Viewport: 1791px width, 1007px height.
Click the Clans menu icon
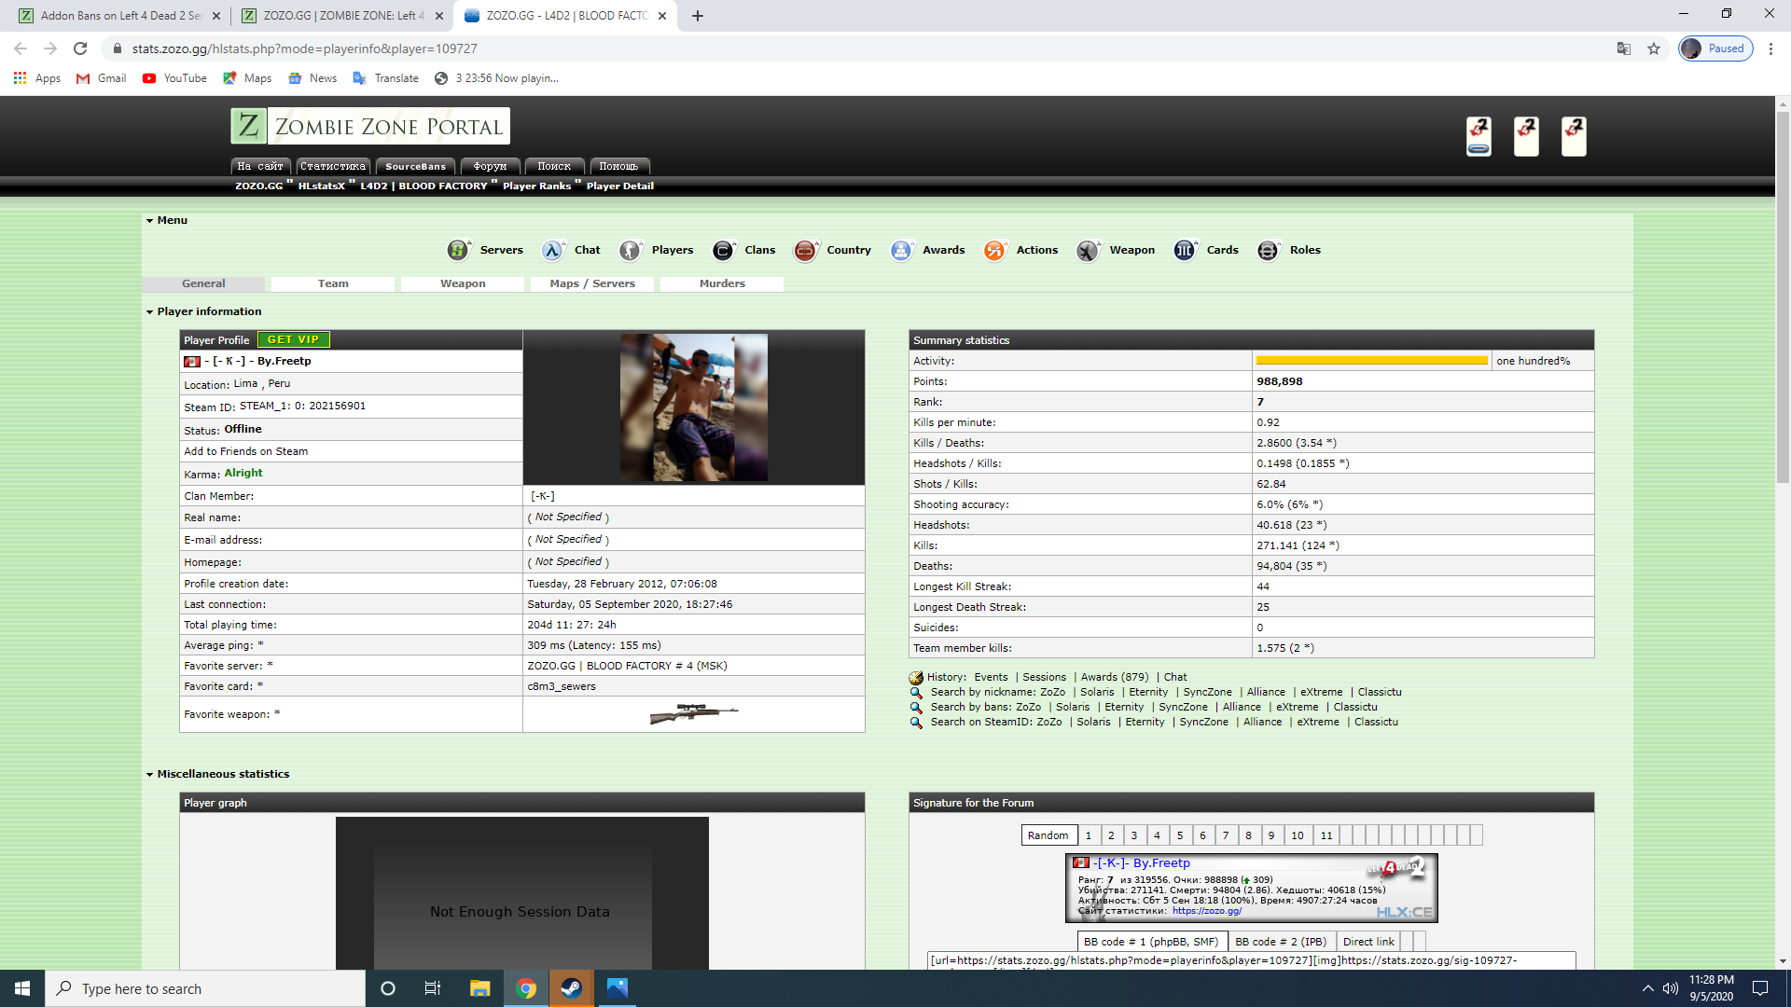(x=723, y=250)
